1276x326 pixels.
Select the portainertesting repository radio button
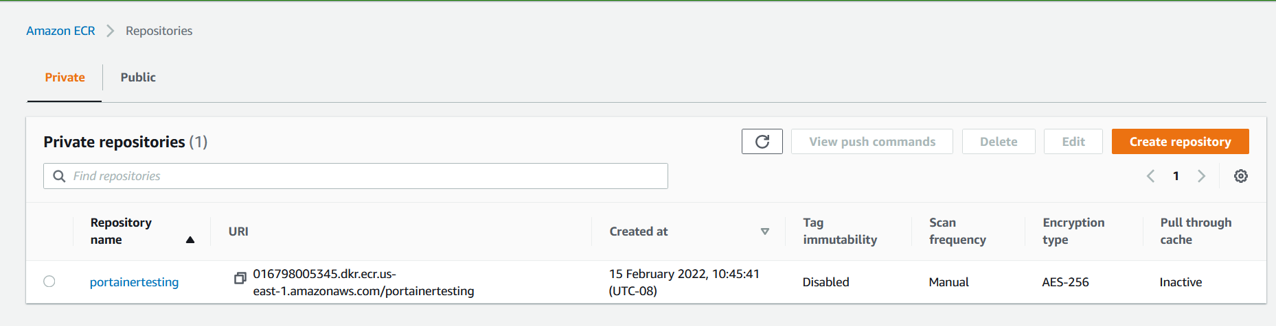click(x=49, y=281)
